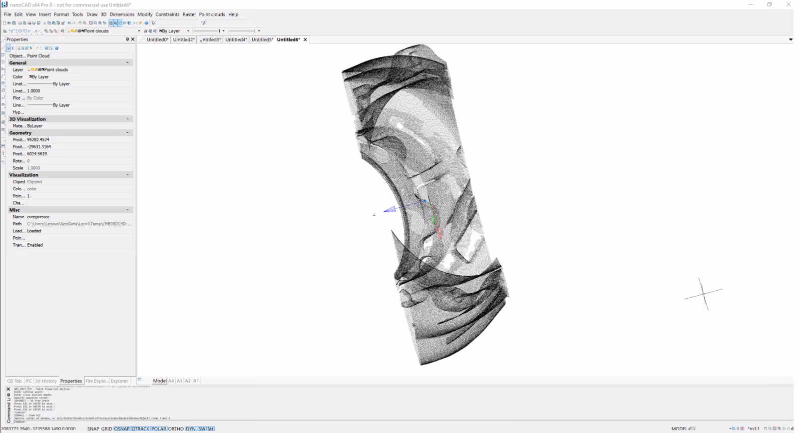
Task: Click the text T icon on left sidebar
Action: 3,154
